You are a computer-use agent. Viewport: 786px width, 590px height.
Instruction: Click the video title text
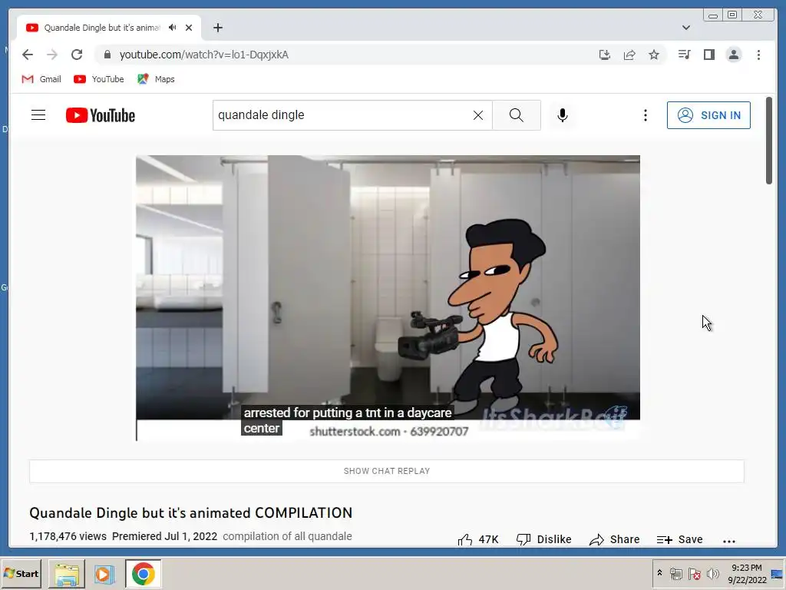point(191,512)
